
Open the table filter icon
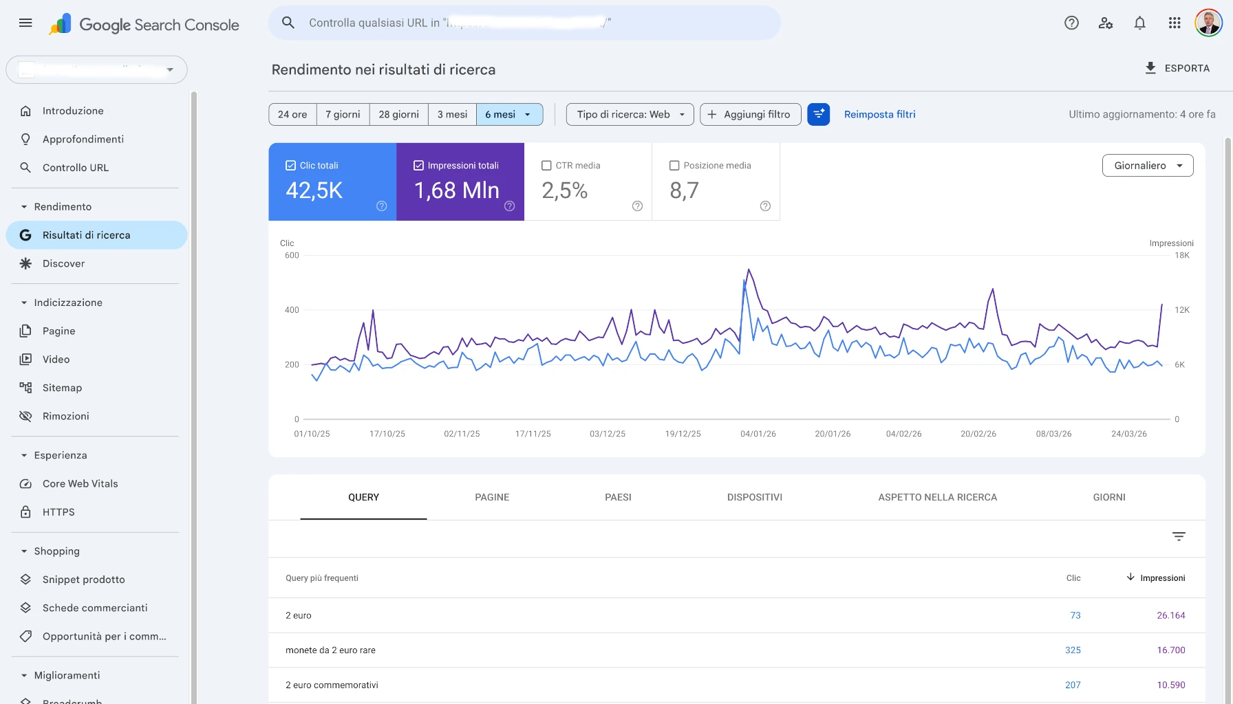pyautogui.click(x=1179, y=536)
